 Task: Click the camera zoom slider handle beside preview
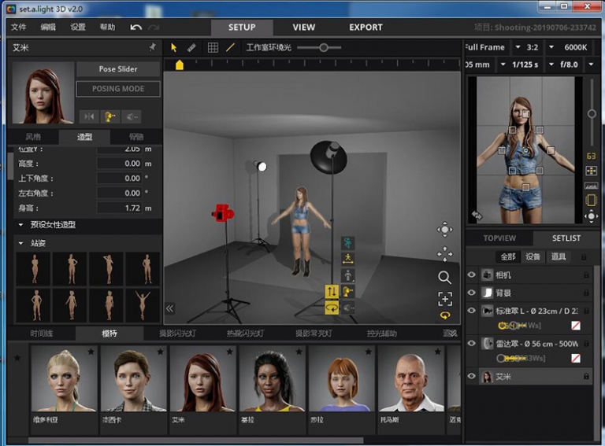pyautogui.click(x=592, y=113)
